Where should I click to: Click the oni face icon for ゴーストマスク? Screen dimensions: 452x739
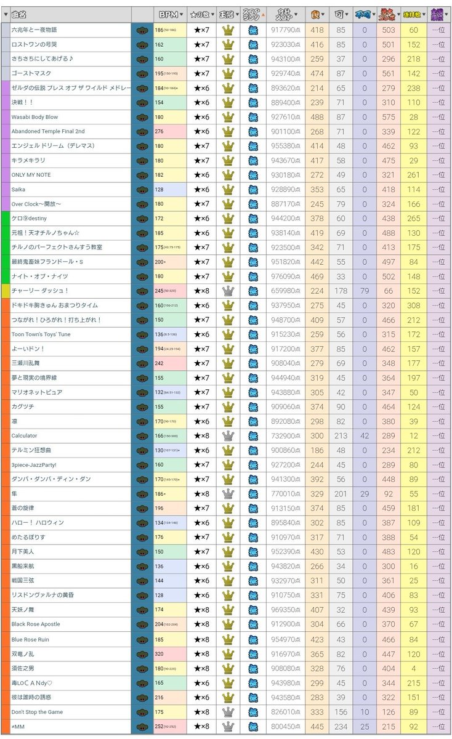coord(142,73)
